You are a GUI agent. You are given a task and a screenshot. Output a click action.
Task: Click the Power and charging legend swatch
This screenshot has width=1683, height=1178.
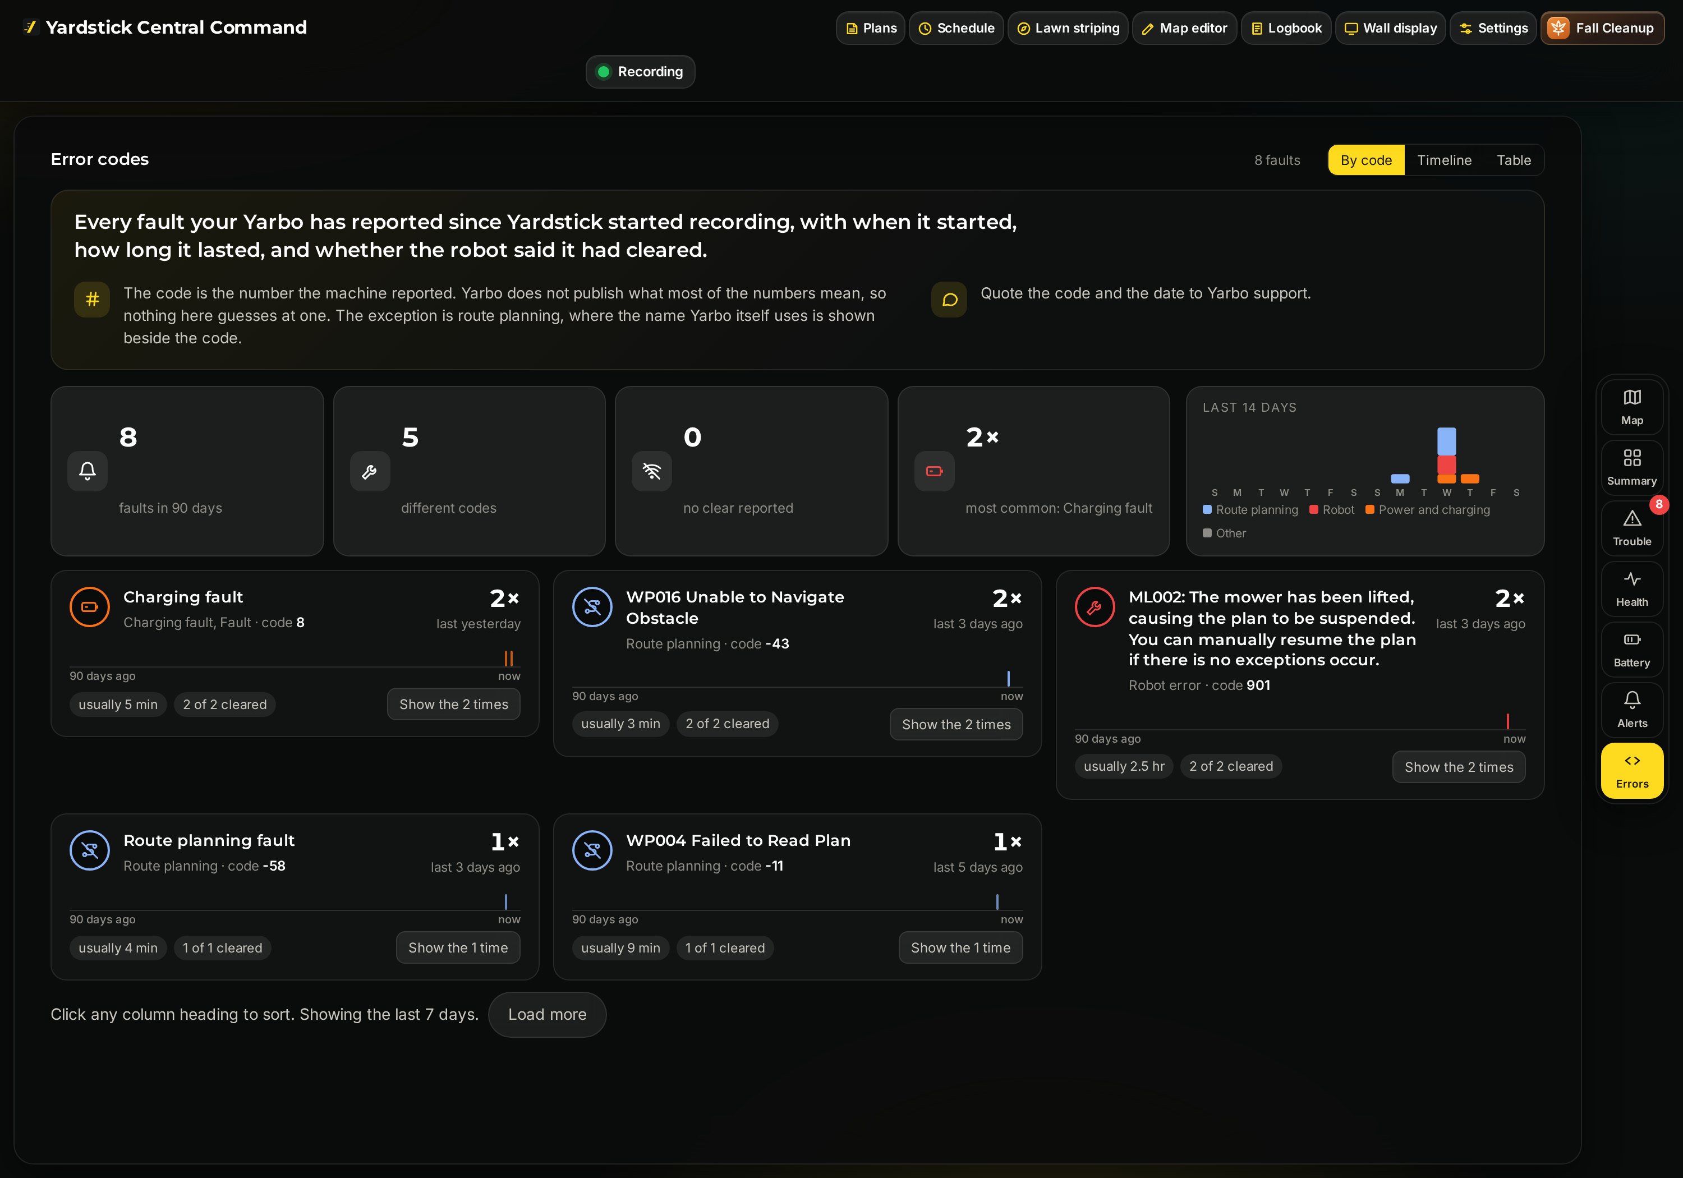1369,509
